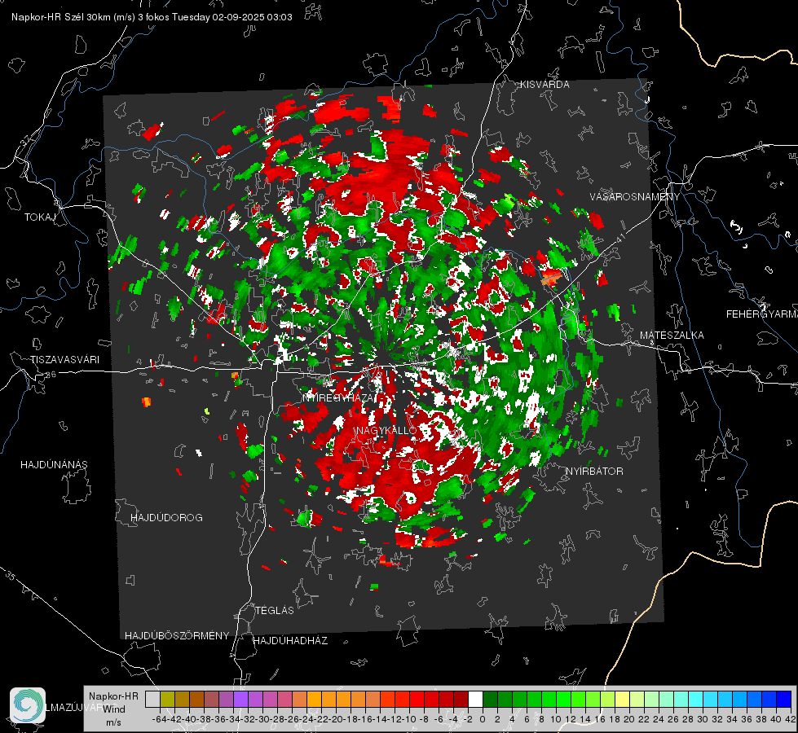
Task: Click the dark blue rightmost swatch in the legend
Action: click(x=784, y=700)
